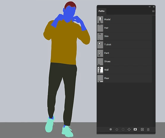Click the T shirt path thumbnail

point(100,45)
